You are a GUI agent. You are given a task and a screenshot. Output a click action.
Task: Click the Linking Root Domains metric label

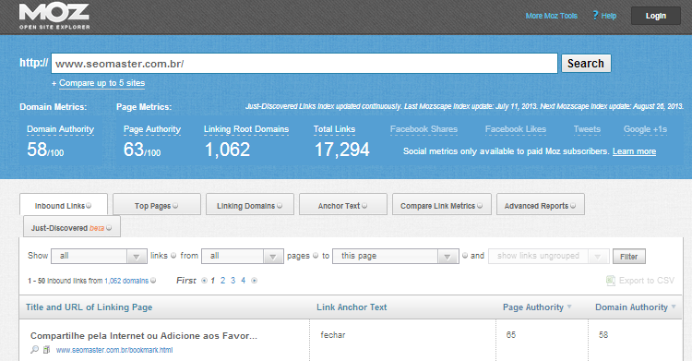click(246, 129)
